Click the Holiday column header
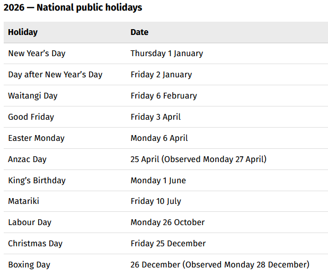Viewport: 328px width, 277px height. pyautogui.click(x=23, y=32)
